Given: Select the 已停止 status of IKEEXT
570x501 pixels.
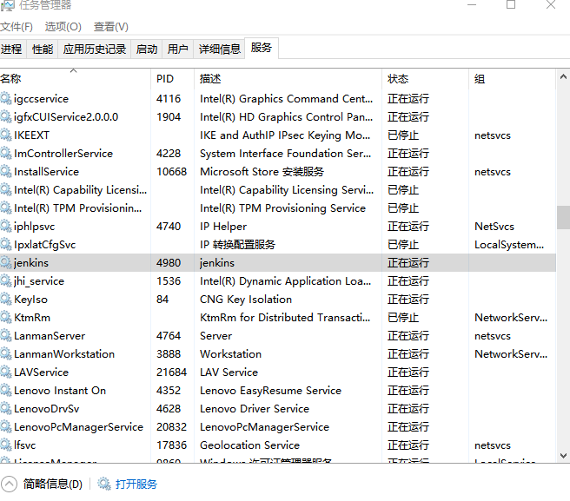Looking at the screenshot, I should tap(403, 135).
